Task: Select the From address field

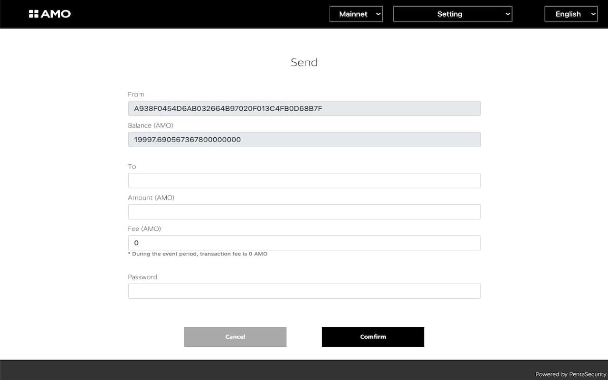Action: pos(304,108)
